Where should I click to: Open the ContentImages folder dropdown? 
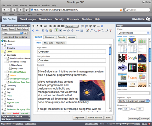click(x=134, y=33)
